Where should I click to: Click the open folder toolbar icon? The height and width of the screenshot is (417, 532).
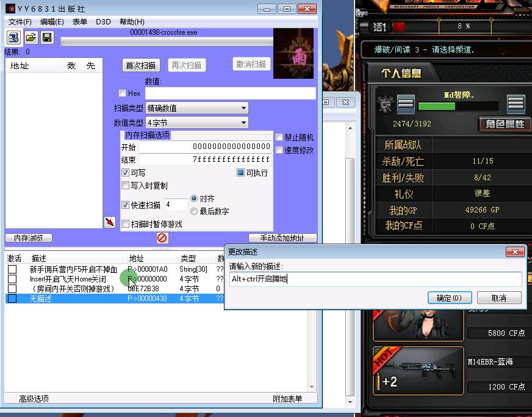coord(31,37)
